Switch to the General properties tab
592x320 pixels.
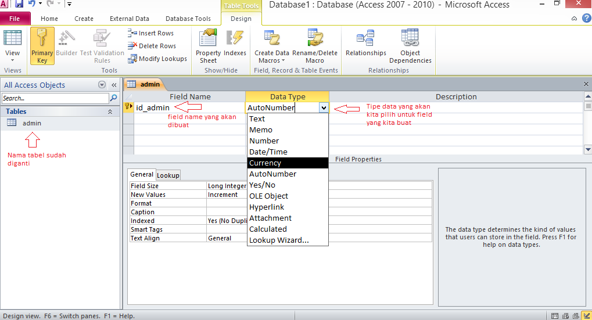142,174
